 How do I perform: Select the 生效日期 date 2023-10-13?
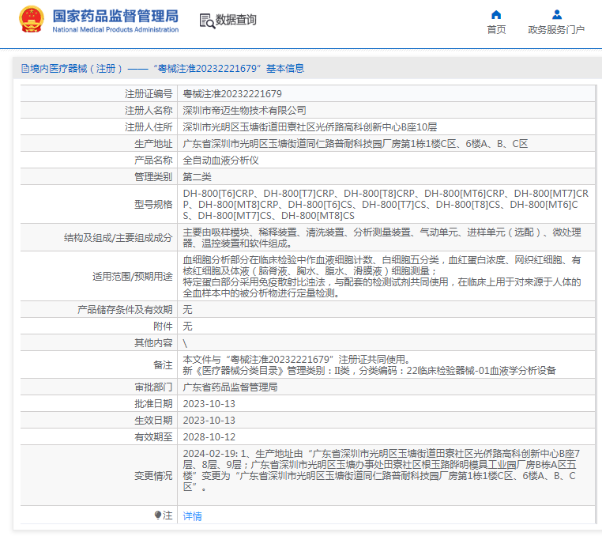(x=209, y=420)
